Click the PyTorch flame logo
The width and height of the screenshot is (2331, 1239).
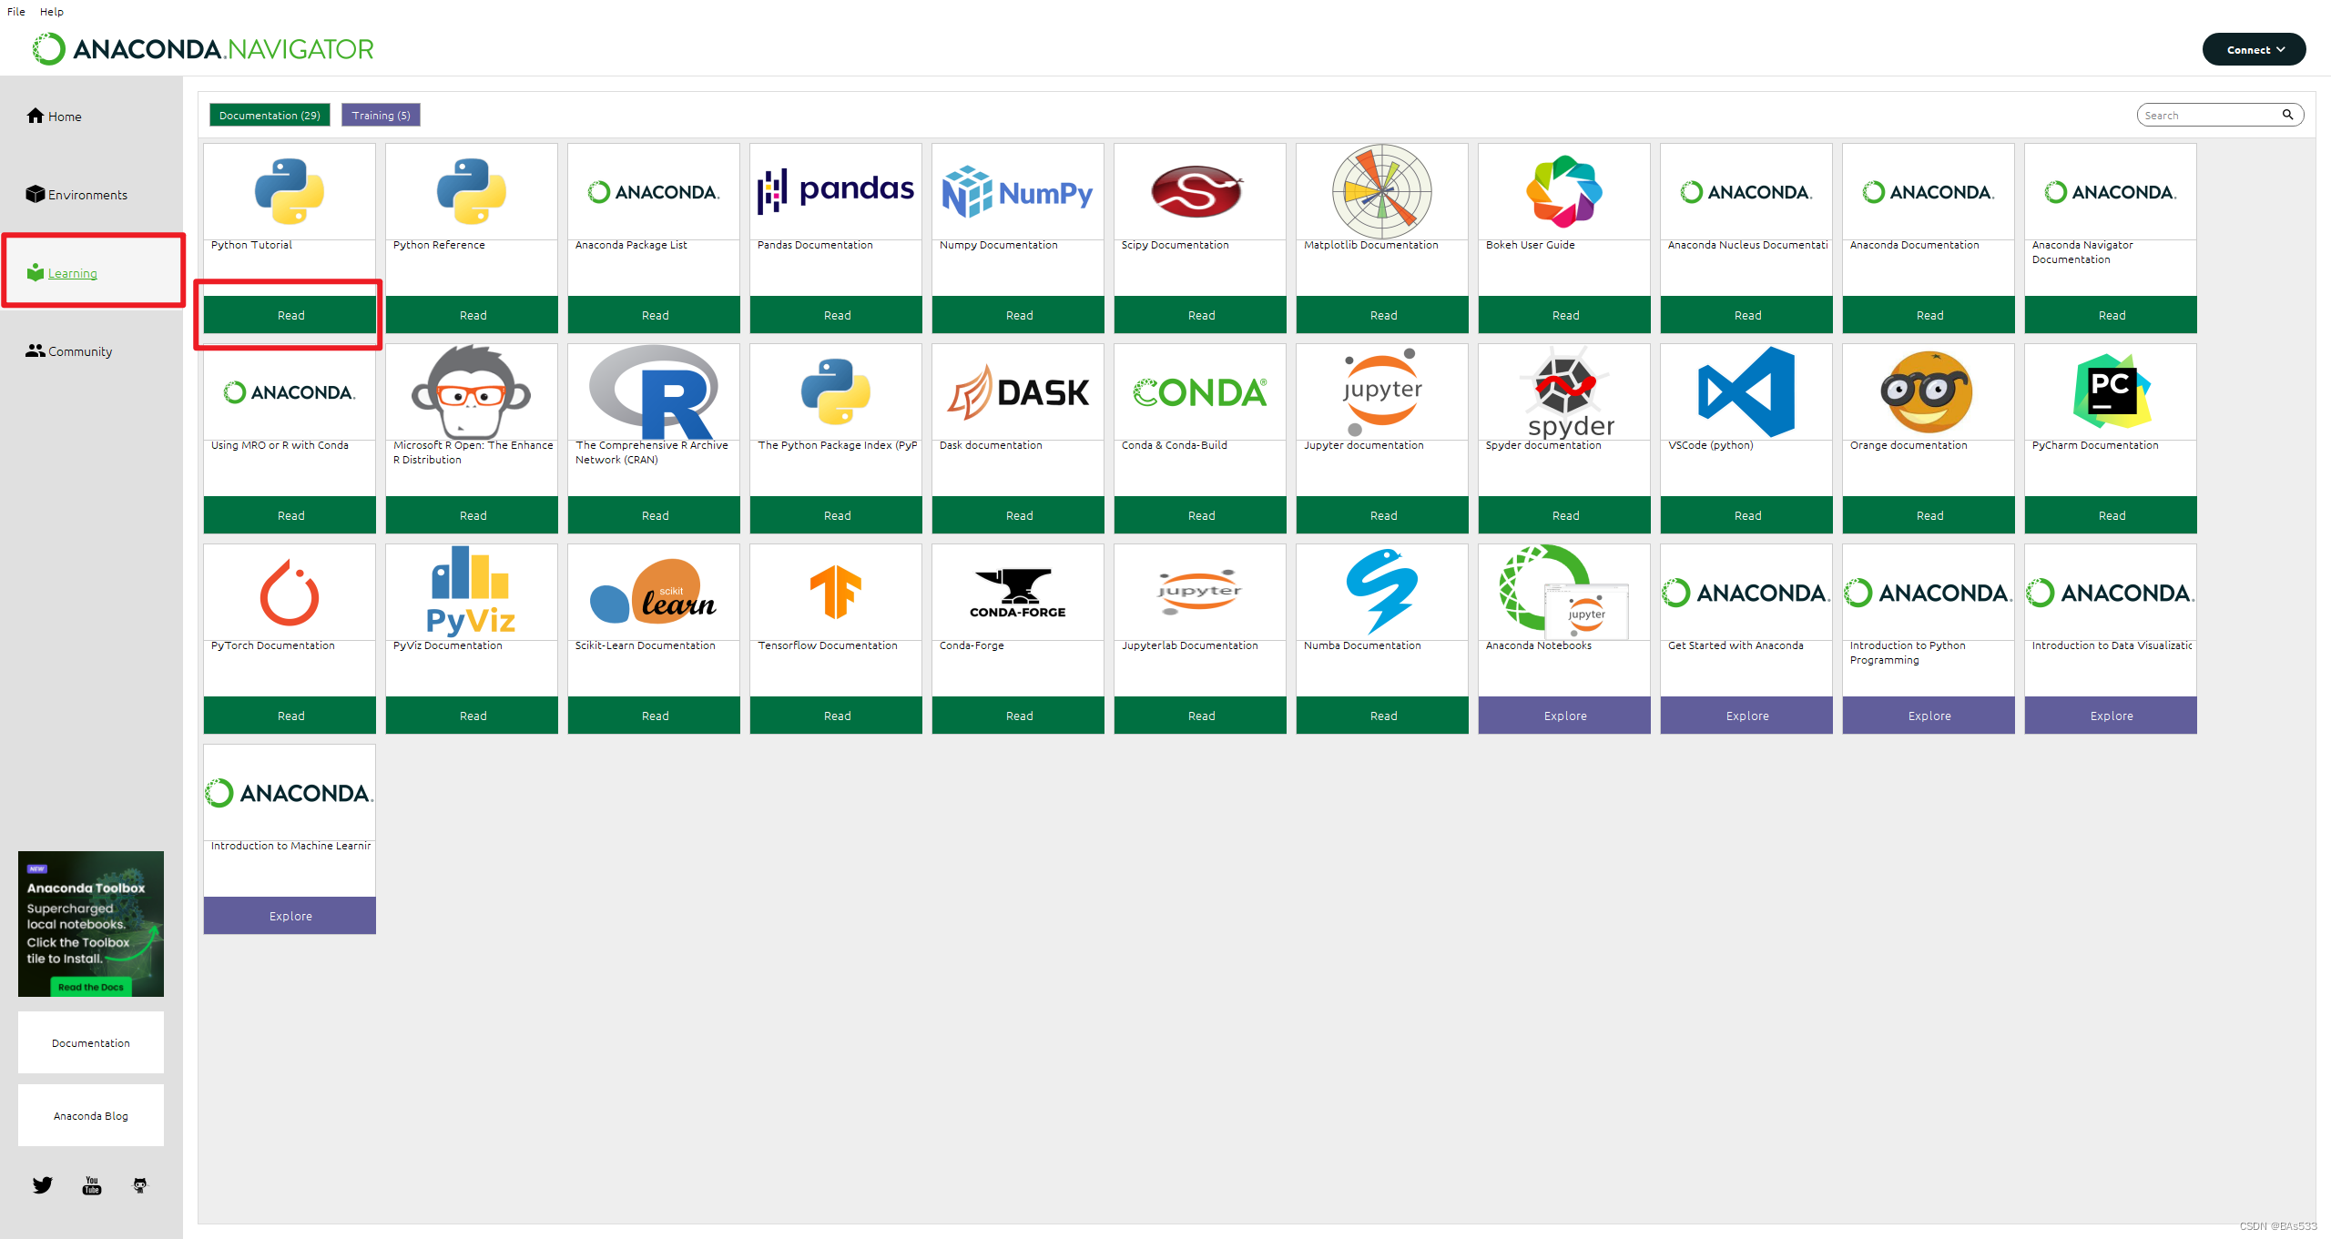290,592
